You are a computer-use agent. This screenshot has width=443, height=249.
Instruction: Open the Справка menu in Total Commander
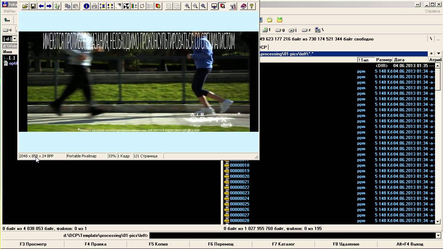click(x=432, y=11)
